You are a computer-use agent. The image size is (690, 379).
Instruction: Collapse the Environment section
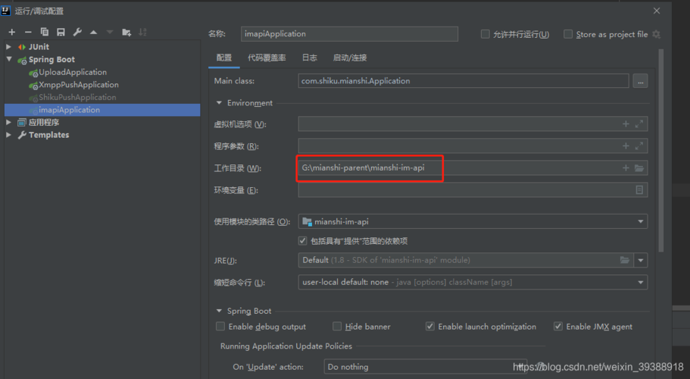[219, 103]
